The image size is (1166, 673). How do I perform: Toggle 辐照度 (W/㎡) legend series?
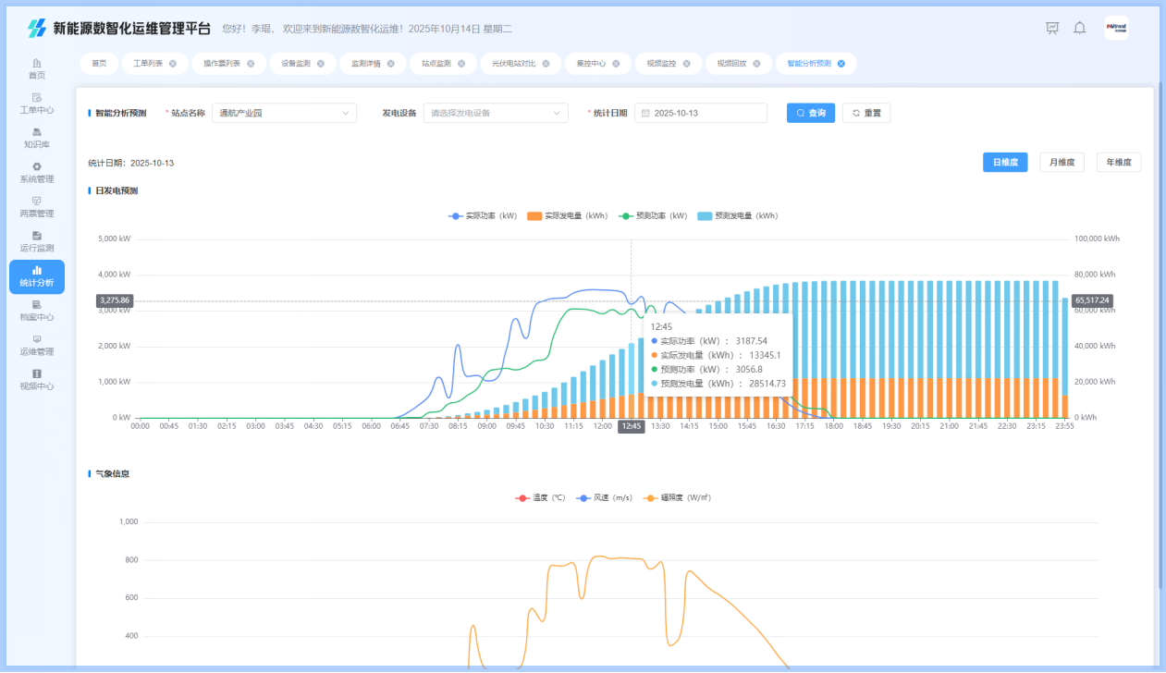click(678, 497)
